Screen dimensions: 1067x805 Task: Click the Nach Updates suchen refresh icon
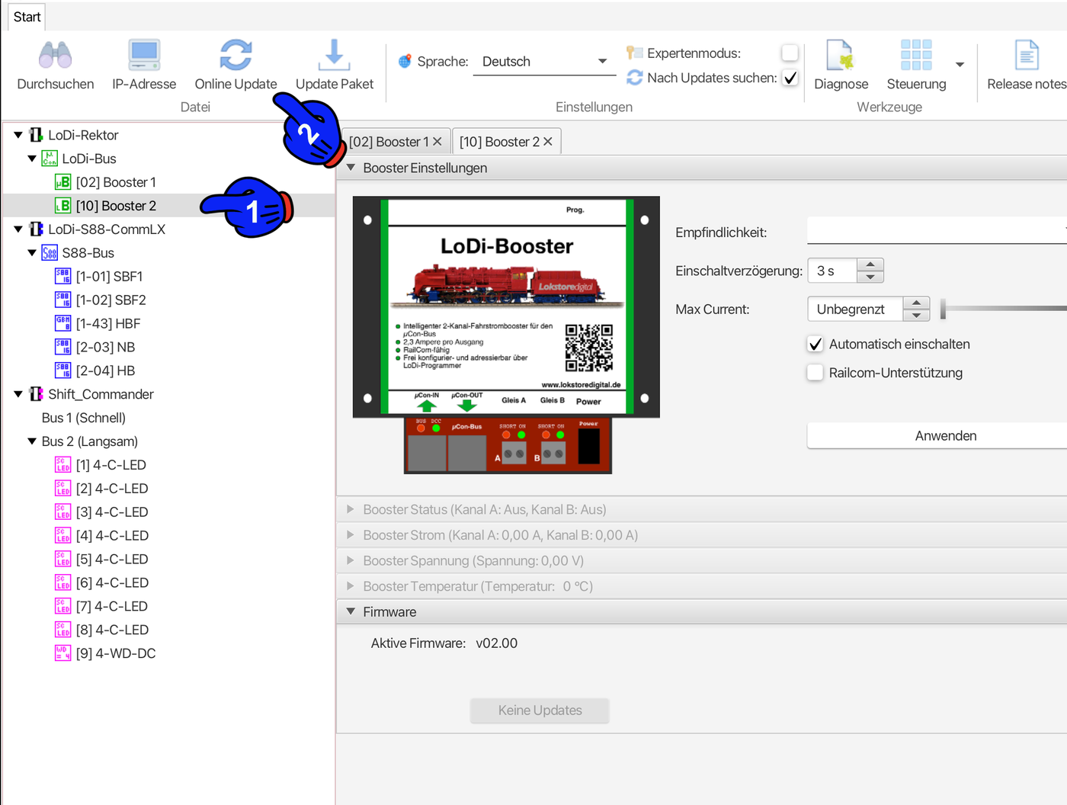tap(635, 78)
